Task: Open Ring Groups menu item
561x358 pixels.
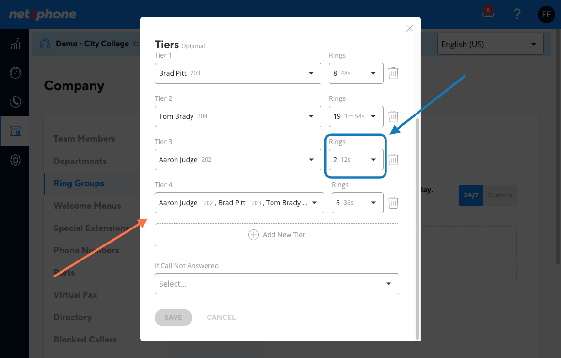Action: pos(79,183)
